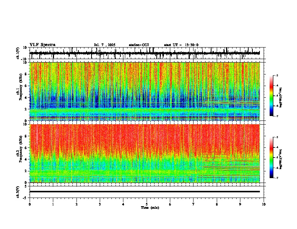Click the "-7" label on ch.1 color scale
Screen dimensions: 297x229
click(276, 116)
